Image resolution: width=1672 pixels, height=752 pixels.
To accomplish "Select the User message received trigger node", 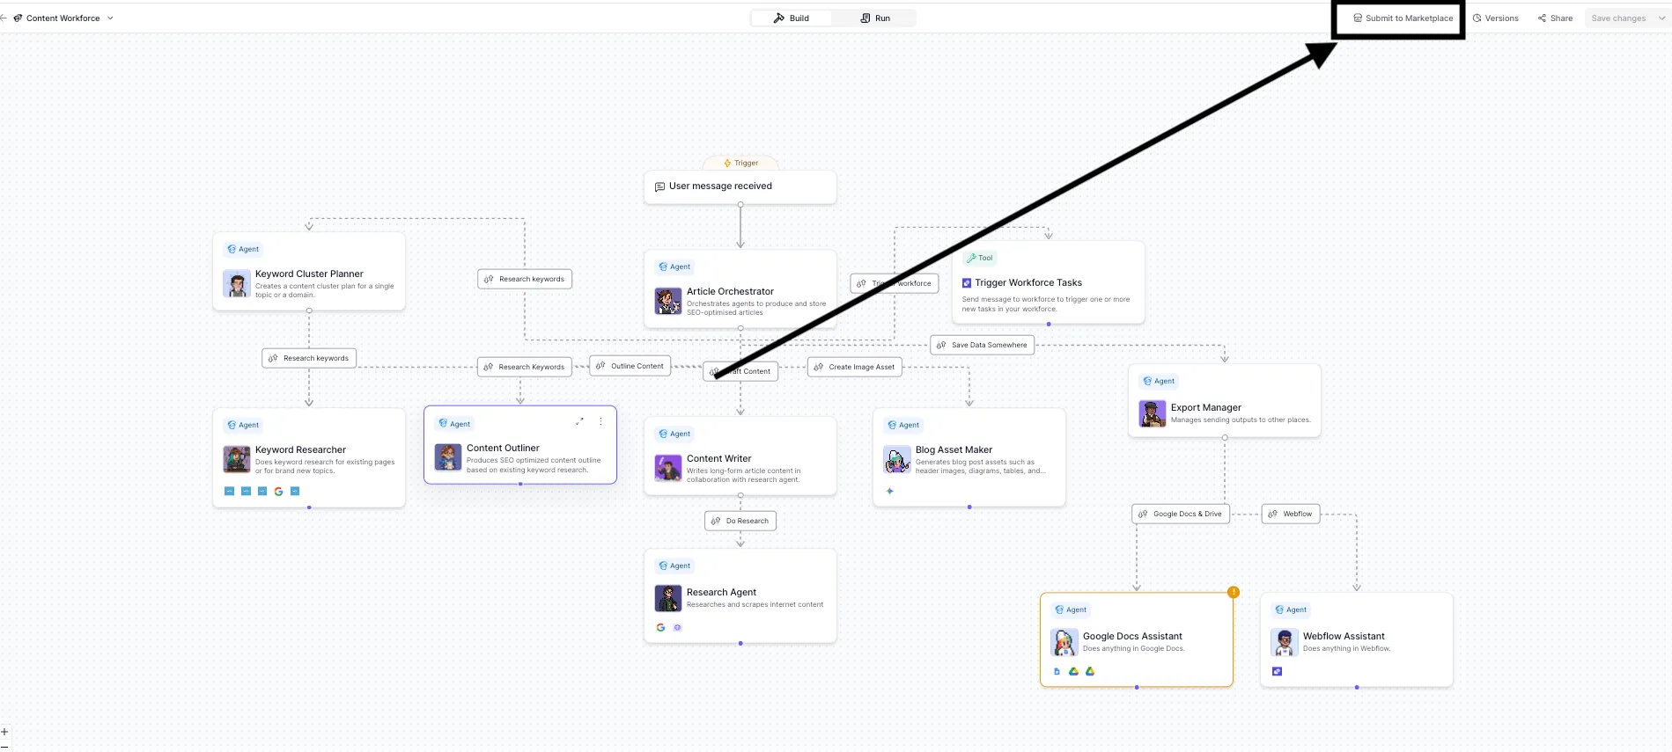I will [740, 186].
